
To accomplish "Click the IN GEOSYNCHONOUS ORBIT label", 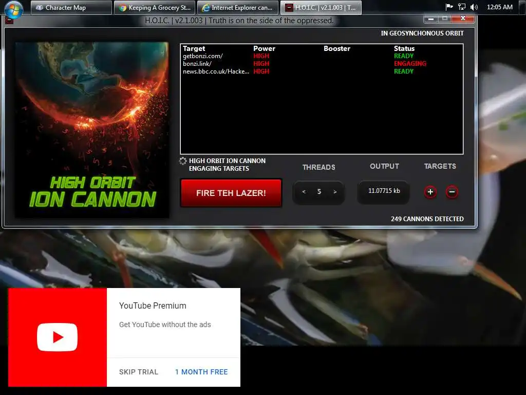I will click(x=422, y=33).
